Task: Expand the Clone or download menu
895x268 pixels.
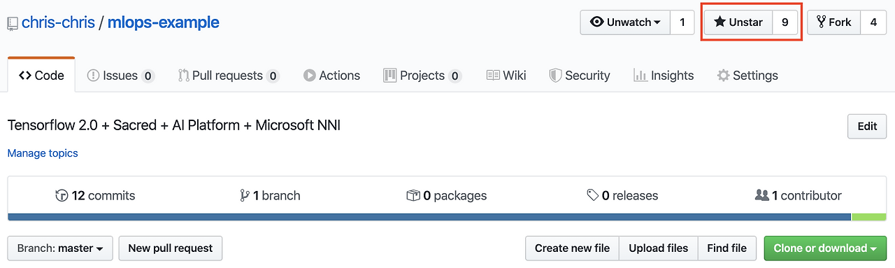Action: (x=825, y=248)
